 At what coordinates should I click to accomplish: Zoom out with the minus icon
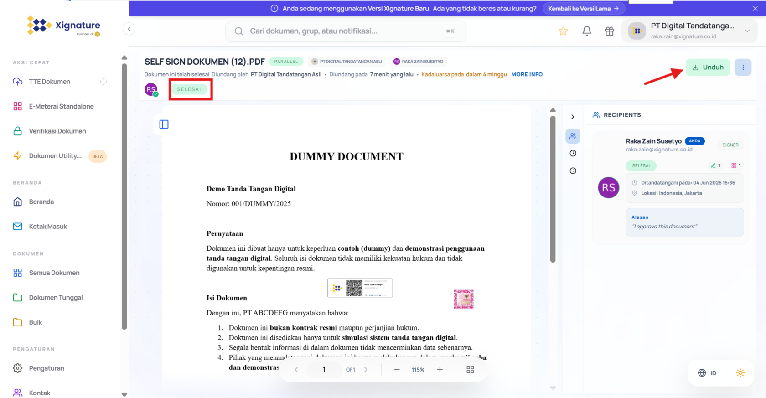point(397,370)
